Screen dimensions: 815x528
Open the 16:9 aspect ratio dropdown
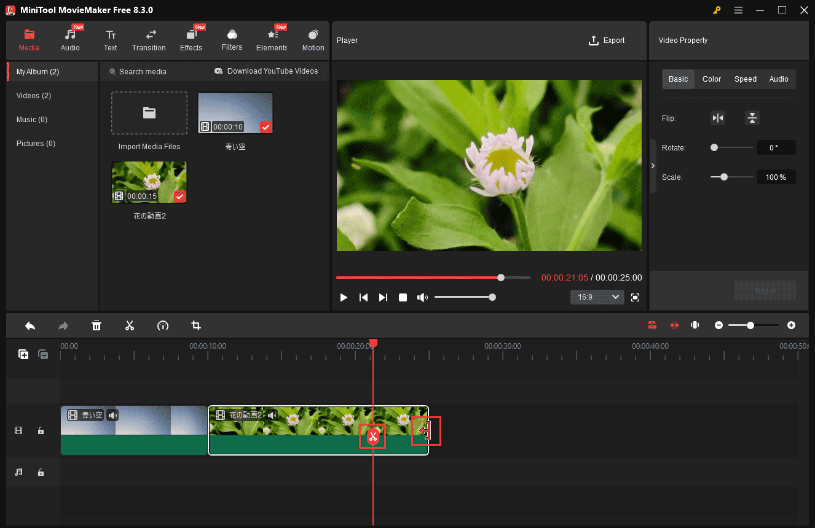click(x=597, y=297)
